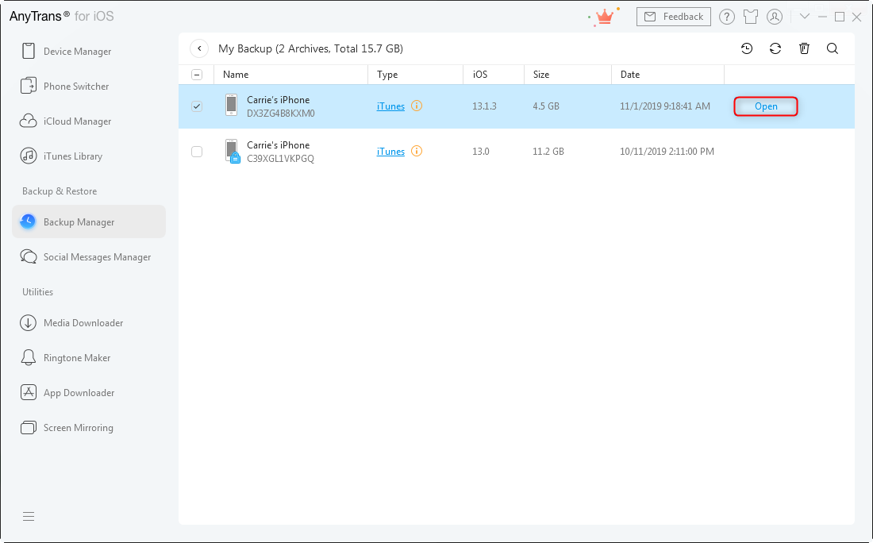Open the help question mark icon
The height and width of the screenshot is (543, 873).
coord(726,17)
